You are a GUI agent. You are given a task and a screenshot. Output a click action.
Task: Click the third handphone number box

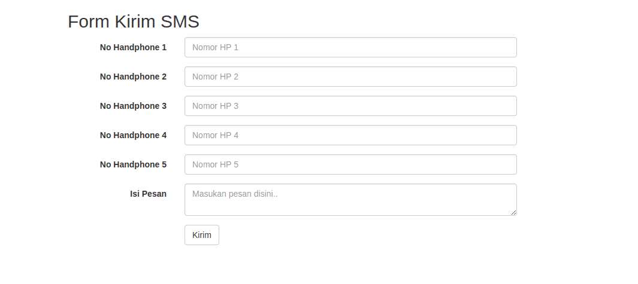[350, 106]
